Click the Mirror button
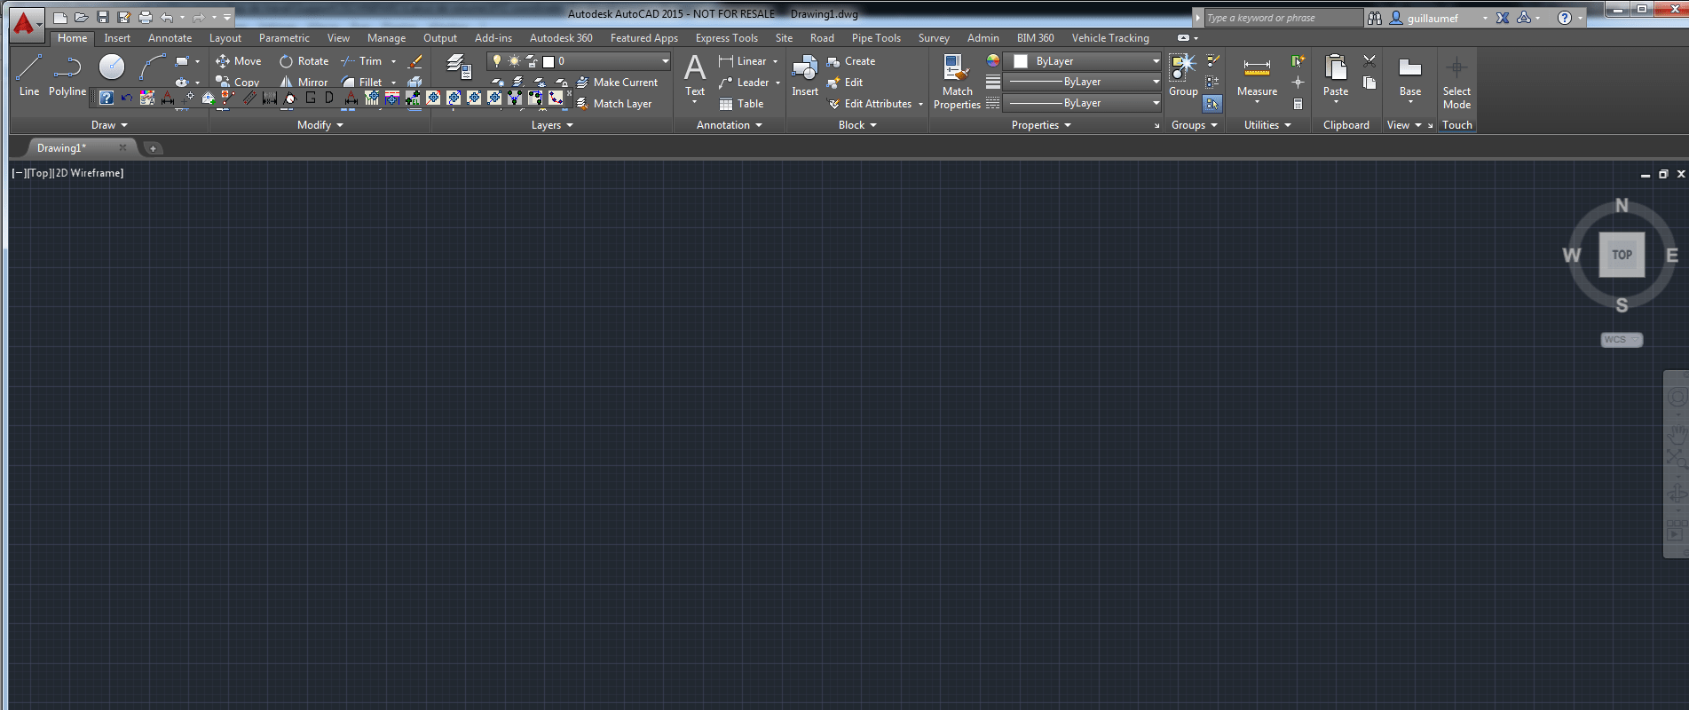The height and width of the screenshot is (710, 1689). click(x=304, y=83)
